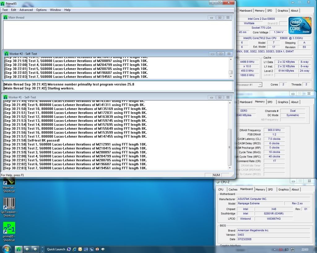Click the DRAM Frequency value 900.0 MHz
This screenshot has width=317, height=253.
(274, 130)
